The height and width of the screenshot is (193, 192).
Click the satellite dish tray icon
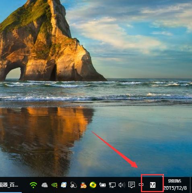pos(74,185)
